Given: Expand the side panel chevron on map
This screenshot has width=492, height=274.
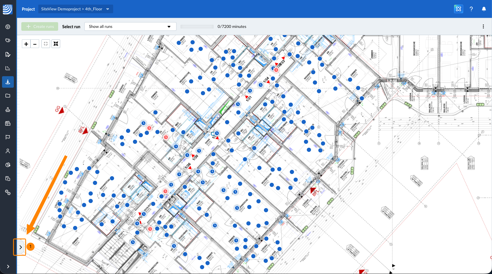Looking at the screenshot, I should point(20,247).
